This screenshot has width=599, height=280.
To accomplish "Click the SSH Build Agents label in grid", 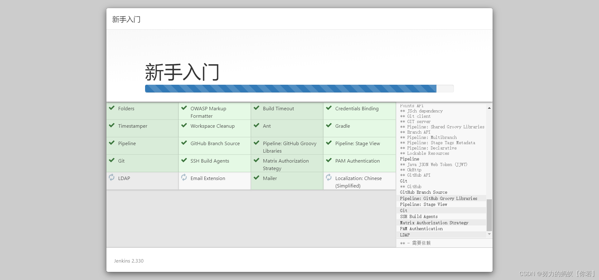I will point(210,161).
